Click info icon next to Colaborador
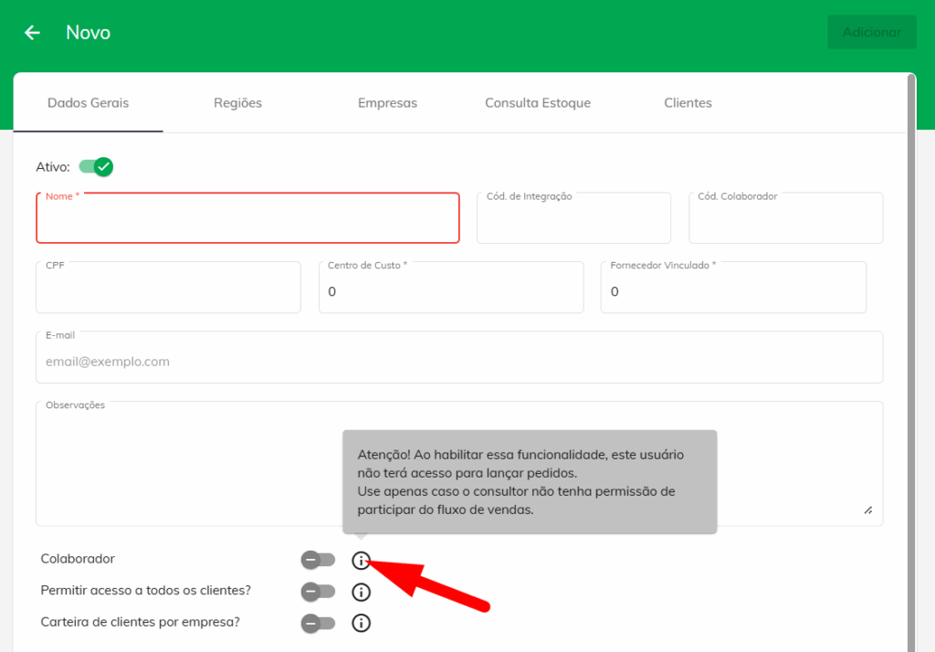935x652 pixels. pos(362,560)
